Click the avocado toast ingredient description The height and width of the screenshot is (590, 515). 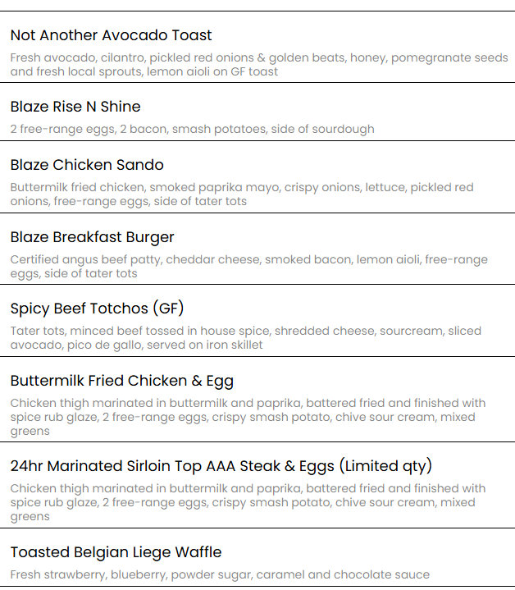pos(259,64)
